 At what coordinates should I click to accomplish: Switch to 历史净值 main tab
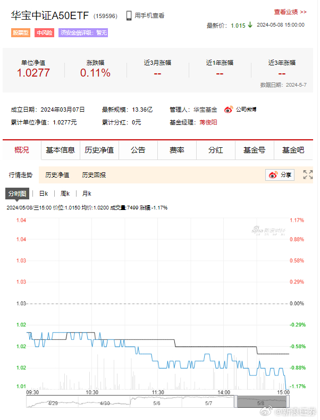click(99, 150)
